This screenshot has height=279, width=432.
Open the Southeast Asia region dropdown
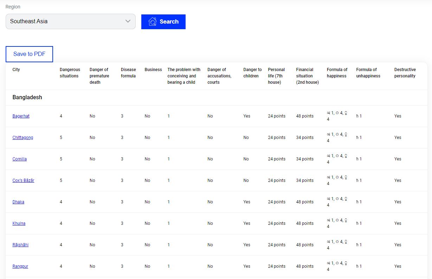click(70, 21)
